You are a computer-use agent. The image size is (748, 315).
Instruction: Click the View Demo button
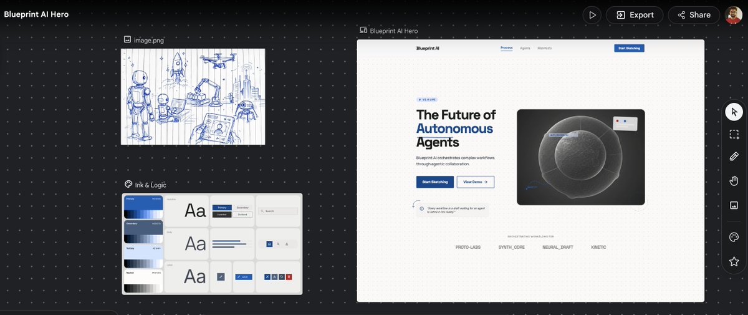click(476, 182)
